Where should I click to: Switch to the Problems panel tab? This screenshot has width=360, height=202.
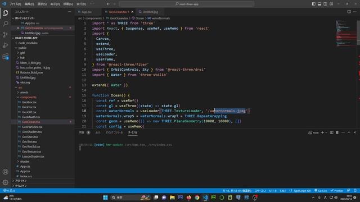pyautogui.click(x=82, y=132)
